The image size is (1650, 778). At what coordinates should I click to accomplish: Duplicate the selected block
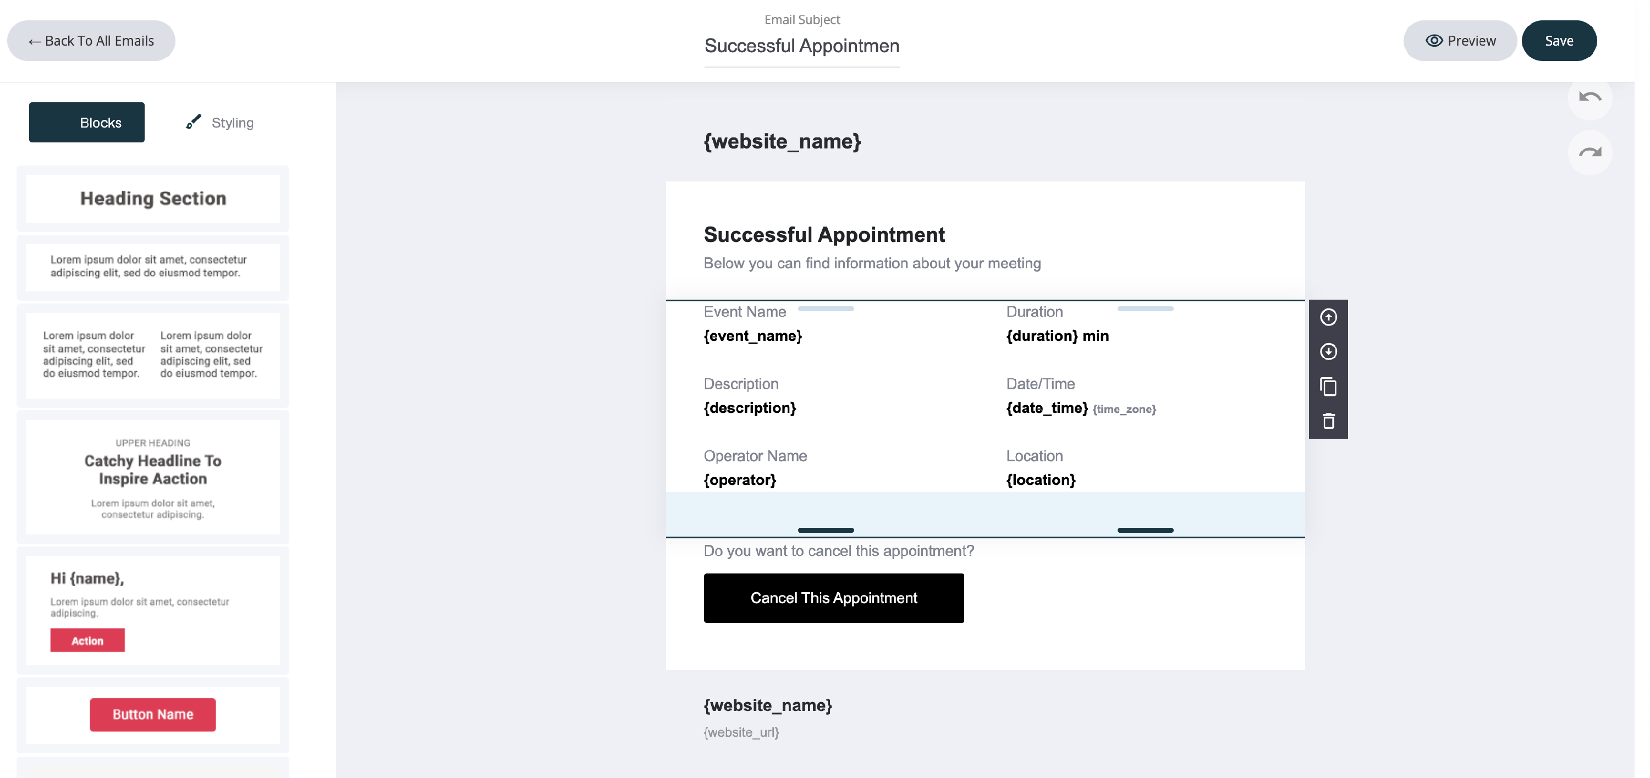coord(1328,387)
